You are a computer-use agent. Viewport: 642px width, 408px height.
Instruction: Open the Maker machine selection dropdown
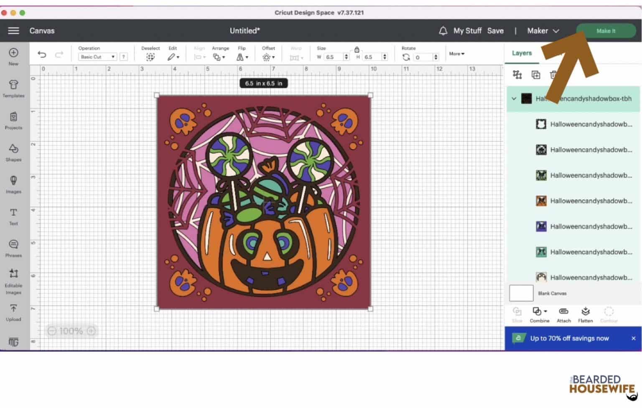[556, 31]
